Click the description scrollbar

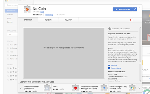pos(140,45)
